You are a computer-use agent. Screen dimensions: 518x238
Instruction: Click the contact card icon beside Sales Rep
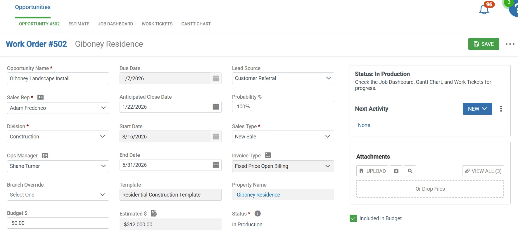pos(41,97)
